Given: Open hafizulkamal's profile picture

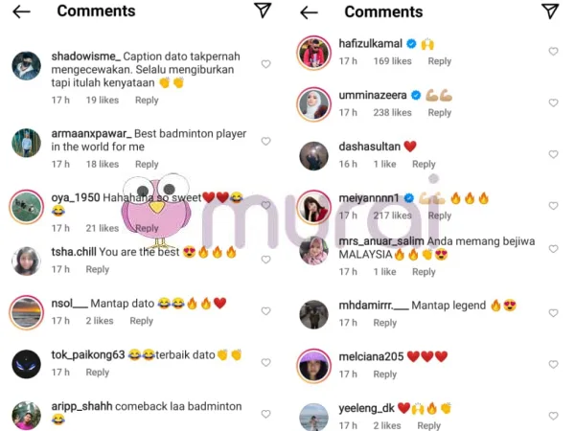Looking at the screenshot, I should 313,53.
